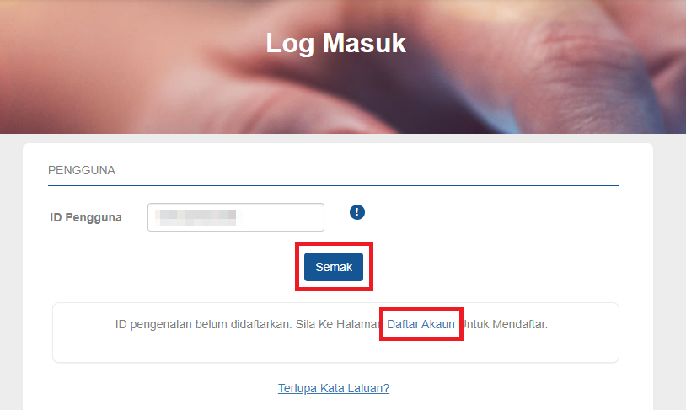Click the blue exclamation info icon
The height and width of the screenshot is (410, 686).
(357, 212)
